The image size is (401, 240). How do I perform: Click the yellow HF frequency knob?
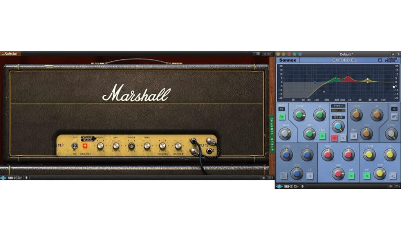[369, 155]
